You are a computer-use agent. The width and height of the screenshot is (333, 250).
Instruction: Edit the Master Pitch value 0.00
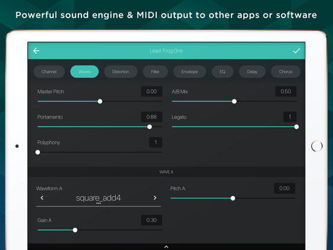coord(151,91)
